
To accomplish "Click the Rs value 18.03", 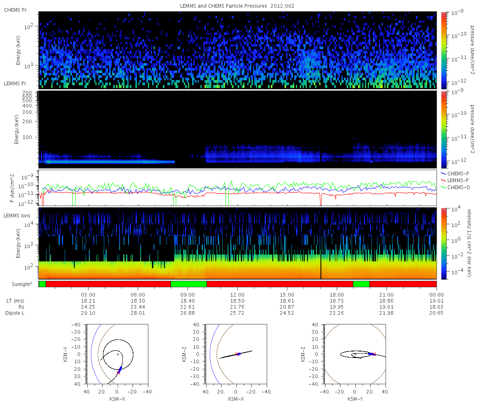I will (436, 307).
